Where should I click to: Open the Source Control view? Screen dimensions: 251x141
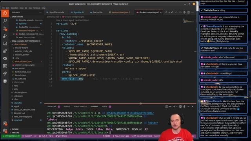click(5, 29)
